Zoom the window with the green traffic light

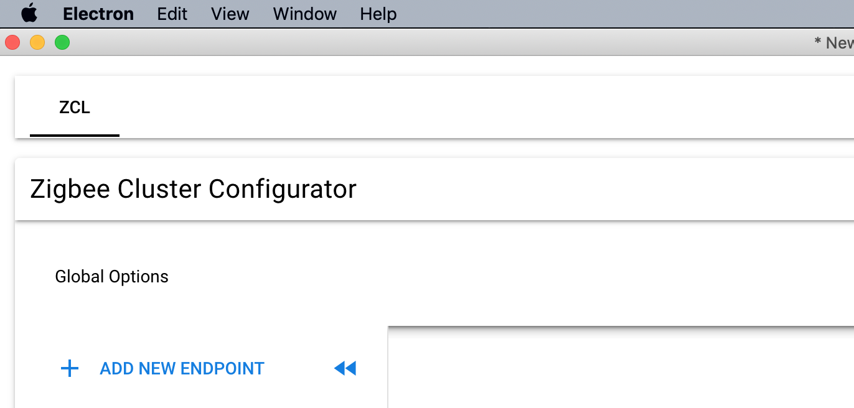tap(62, 42)
